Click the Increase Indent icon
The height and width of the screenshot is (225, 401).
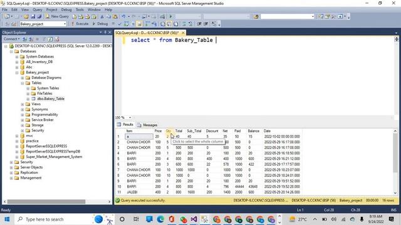coord(206,24)
